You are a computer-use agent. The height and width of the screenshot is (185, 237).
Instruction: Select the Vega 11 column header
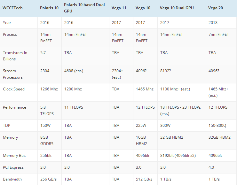tap(119, 8)
